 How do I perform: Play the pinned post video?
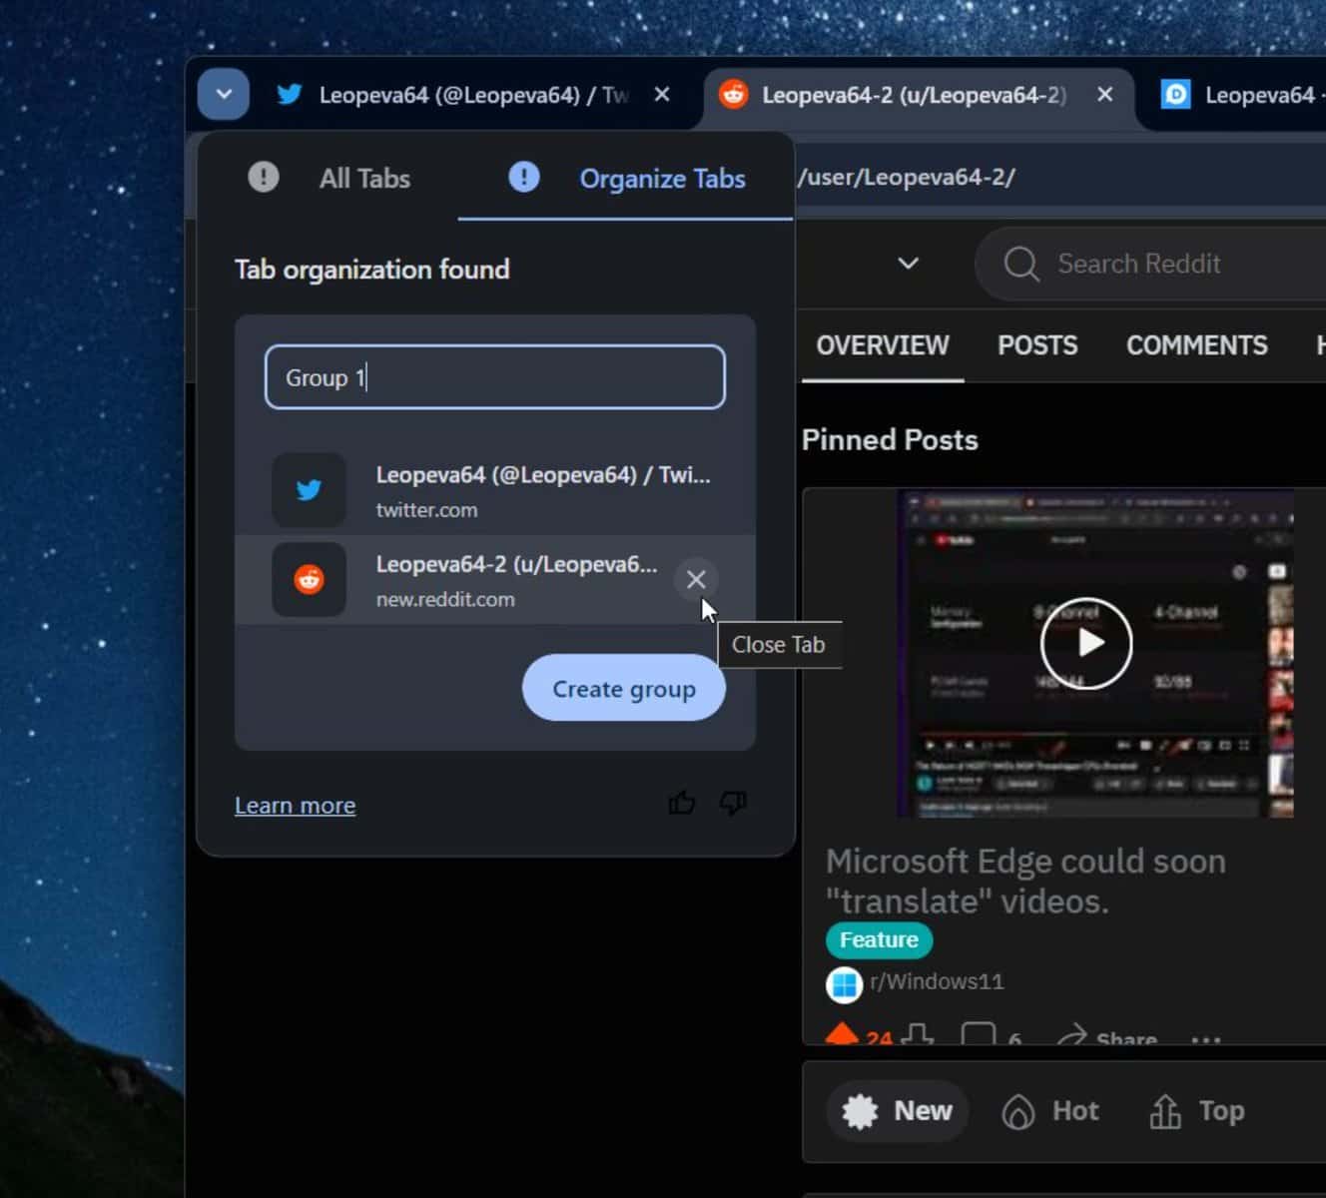[x=1086, y=643]
